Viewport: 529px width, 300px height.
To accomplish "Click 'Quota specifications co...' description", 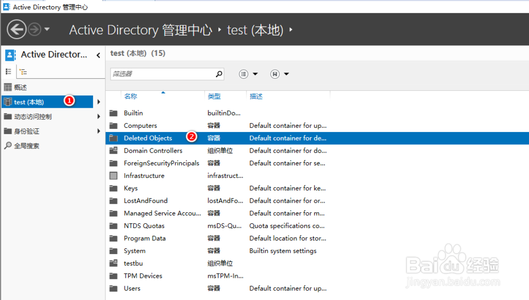I will click(x=287, y=226).
